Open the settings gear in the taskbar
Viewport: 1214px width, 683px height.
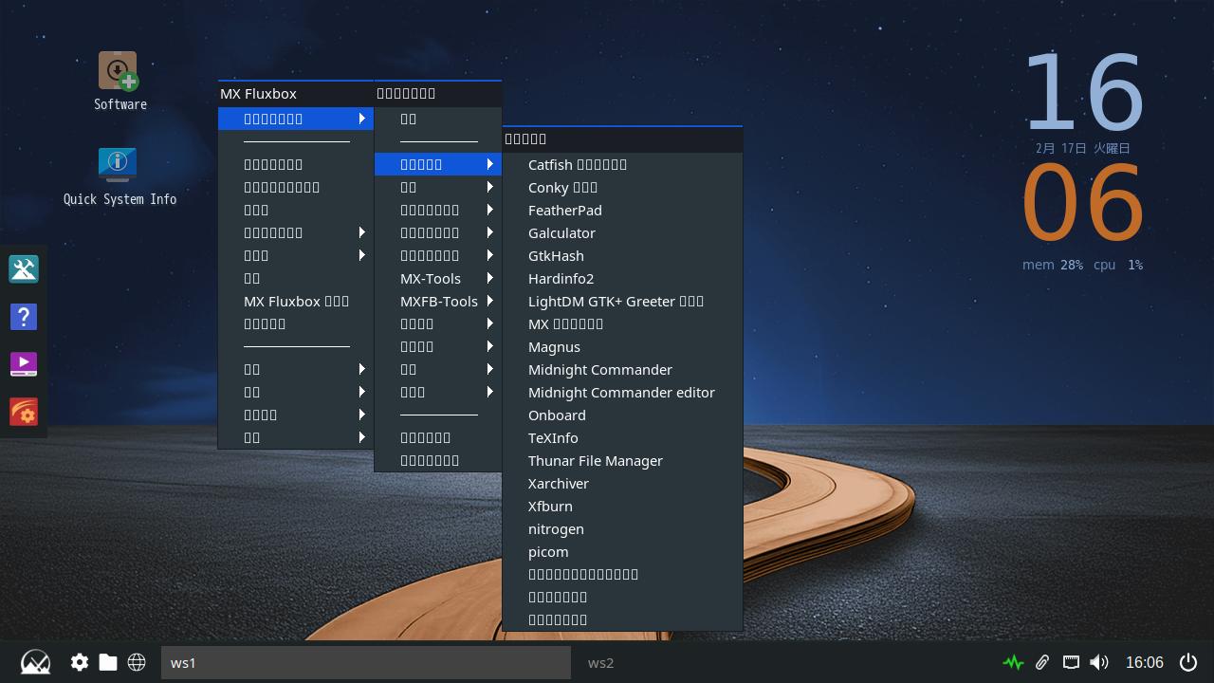point(80,662)
